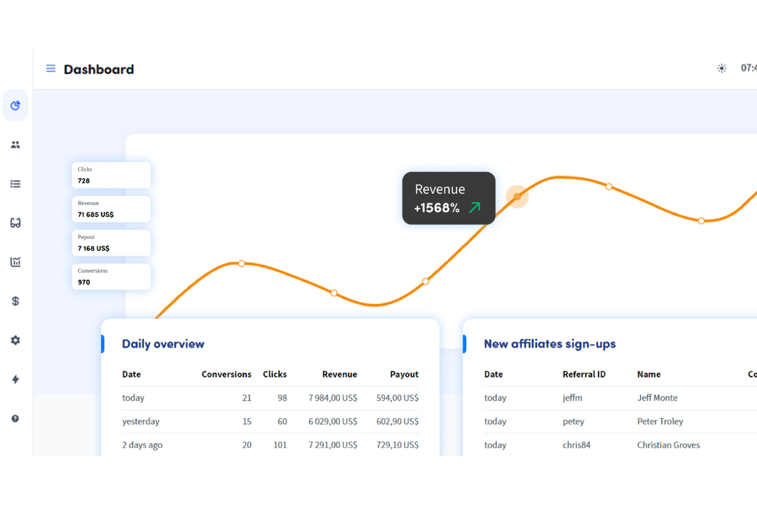Open the dollar payouts icon in sidebar
757x505 pixels.
[15, 301]
